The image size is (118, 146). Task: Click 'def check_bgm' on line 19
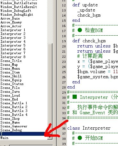click(x=89, y=41)
